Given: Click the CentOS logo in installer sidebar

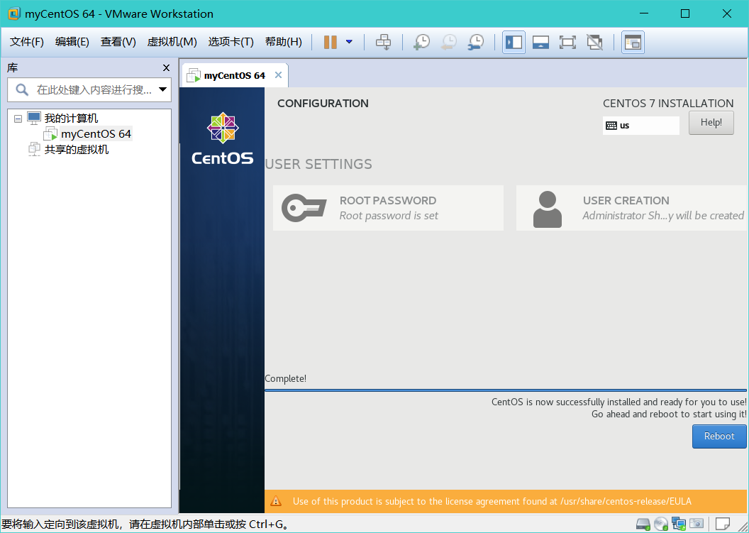Looking at the screenshot, I should 223,138.
